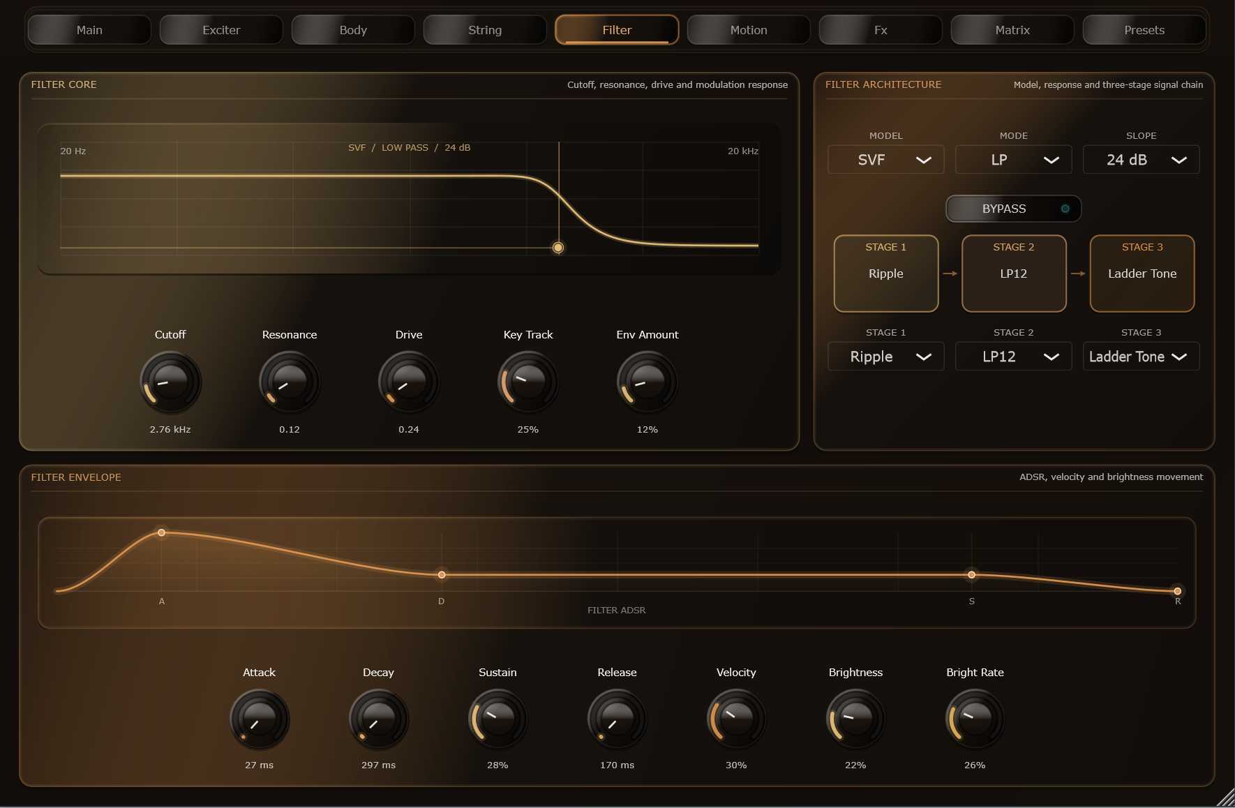Click the decay point on the envelope
The height and width of the screenshot is (808, 1235).
tap(442, 575)
